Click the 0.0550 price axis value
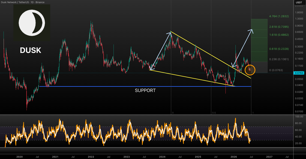The image size is (306, 159). pyautogui.click(x=299, y=79)
